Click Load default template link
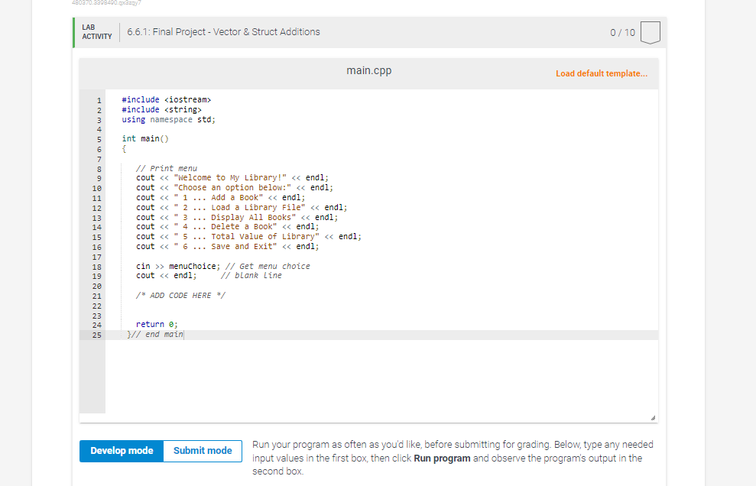This screenshot has width=756, height=486. [x=602, y=74]
